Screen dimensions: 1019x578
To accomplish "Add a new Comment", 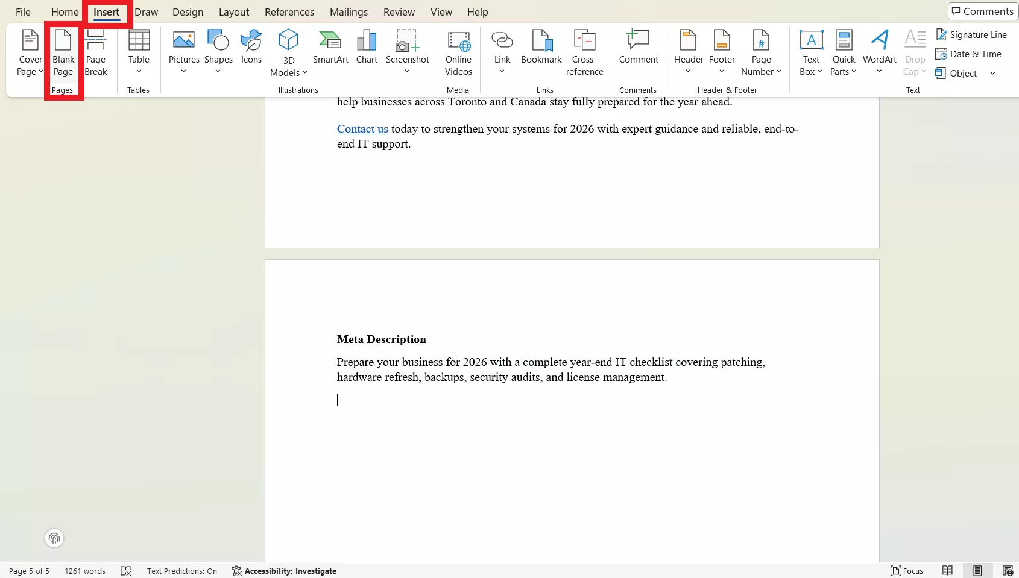I will click(639, 48).
